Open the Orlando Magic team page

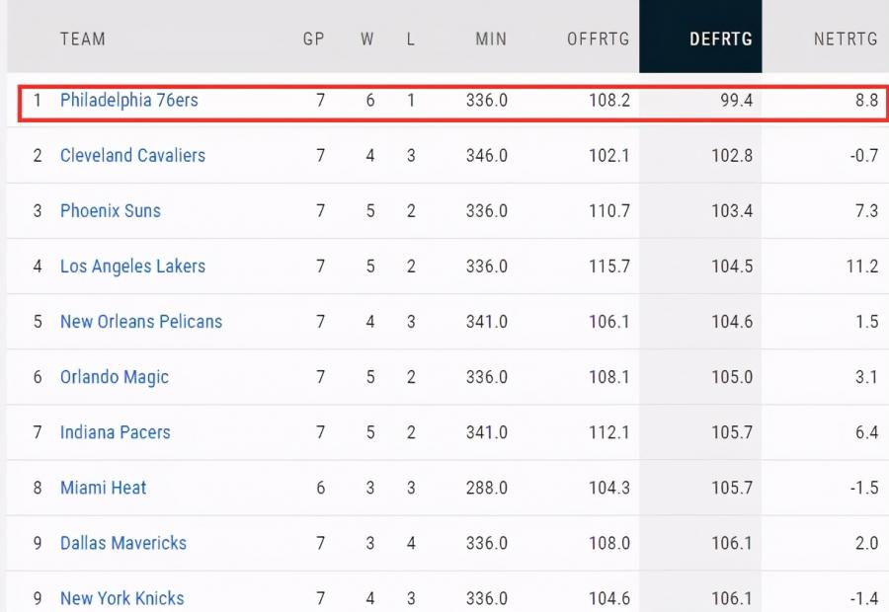coord(114,376)
